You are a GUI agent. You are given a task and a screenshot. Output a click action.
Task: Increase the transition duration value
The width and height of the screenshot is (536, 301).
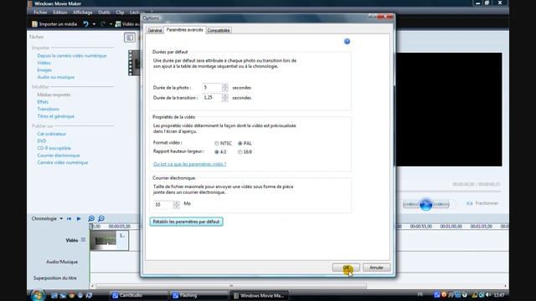(x=225, y=95)
